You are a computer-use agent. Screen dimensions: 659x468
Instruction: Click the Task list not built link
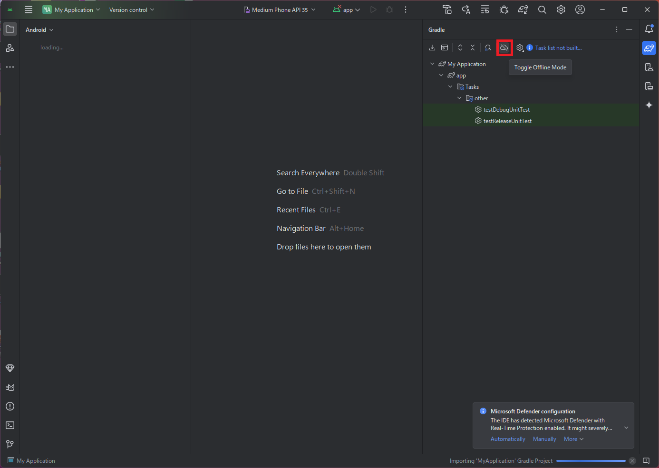click(558, 48)
